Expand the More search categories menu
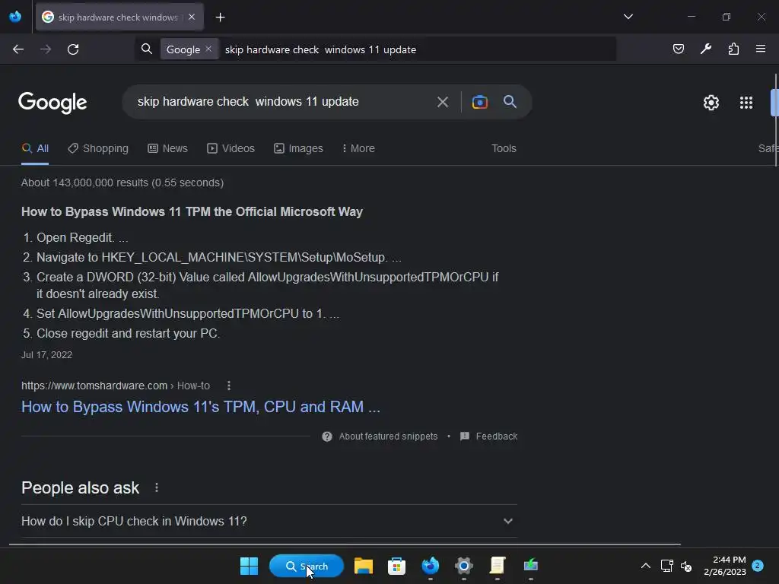Screen dimensions: 779x584 point(359,148)
